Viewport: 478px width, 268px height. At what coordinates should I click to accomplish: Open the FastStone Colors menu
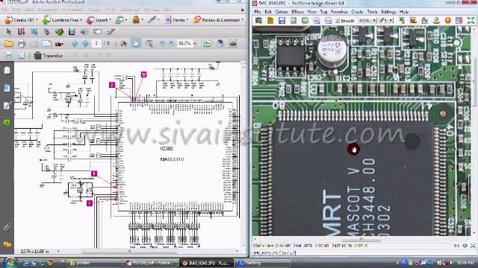coord(282,12)
